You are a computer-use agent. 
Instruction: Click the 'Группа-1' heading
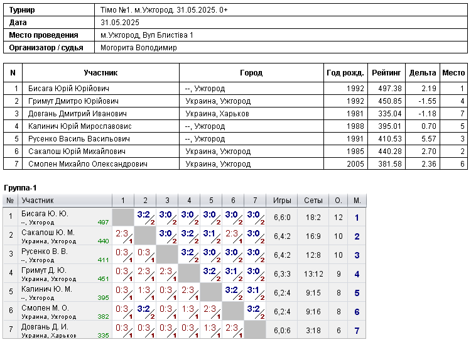(20, 189)
